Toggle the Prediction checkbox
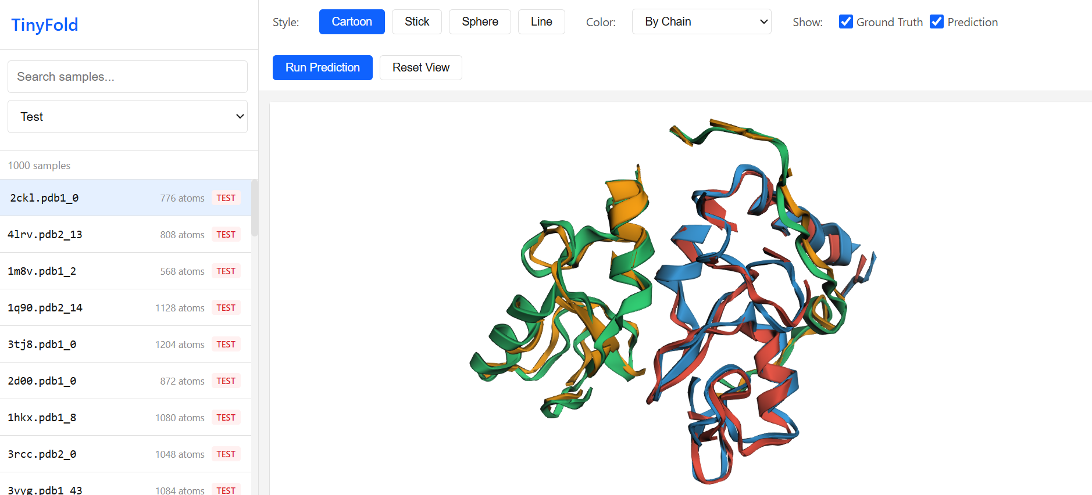 [x=937, y=22]
